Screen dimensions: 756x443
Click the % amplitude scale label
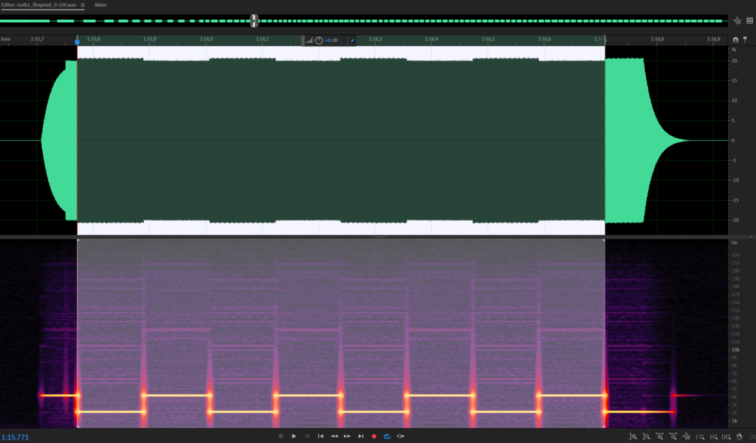tap(734, 49)
